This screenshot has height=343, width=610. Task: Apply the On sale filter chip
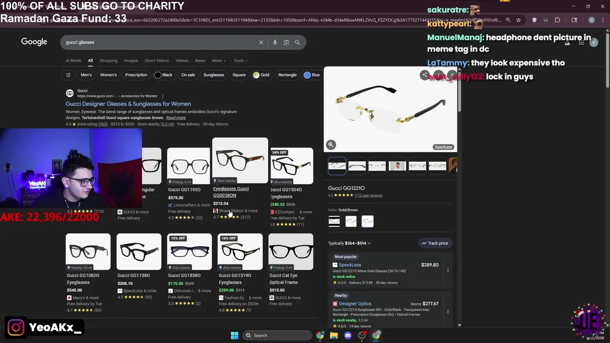tap(188, 75)
